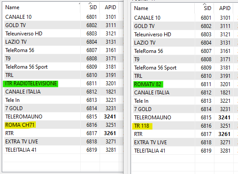
Task: Click SID 6811 beside ITR RADI0TELEVISIONE
Action: point(92,84)
